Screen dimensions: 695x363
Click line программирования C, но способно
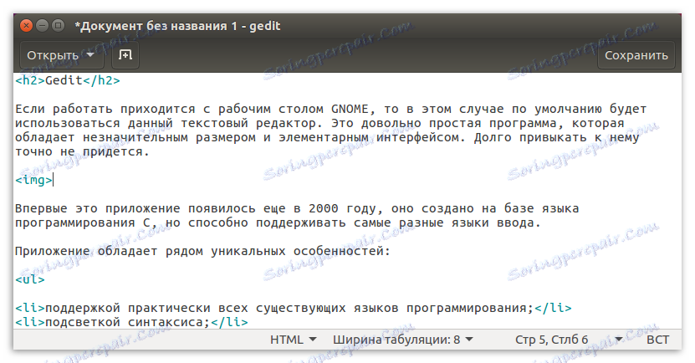click(x=278, y=222)
